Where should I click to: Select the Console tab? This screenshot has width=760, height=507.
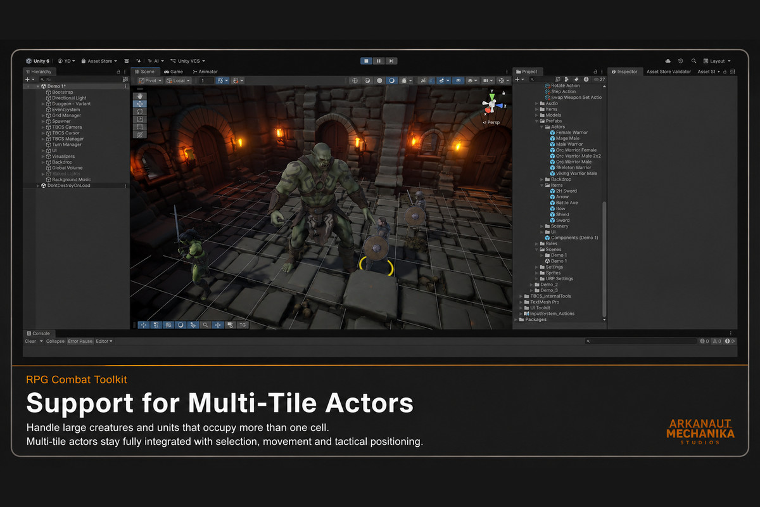point(38,333)
